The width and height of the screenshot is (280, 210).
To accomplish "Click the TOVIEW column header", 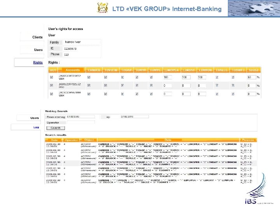I will [x=111, y=70].
